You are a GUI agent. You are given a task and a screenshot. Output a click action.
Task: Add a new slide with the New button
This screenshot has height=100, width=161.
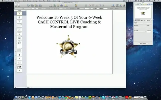(16, 5)
